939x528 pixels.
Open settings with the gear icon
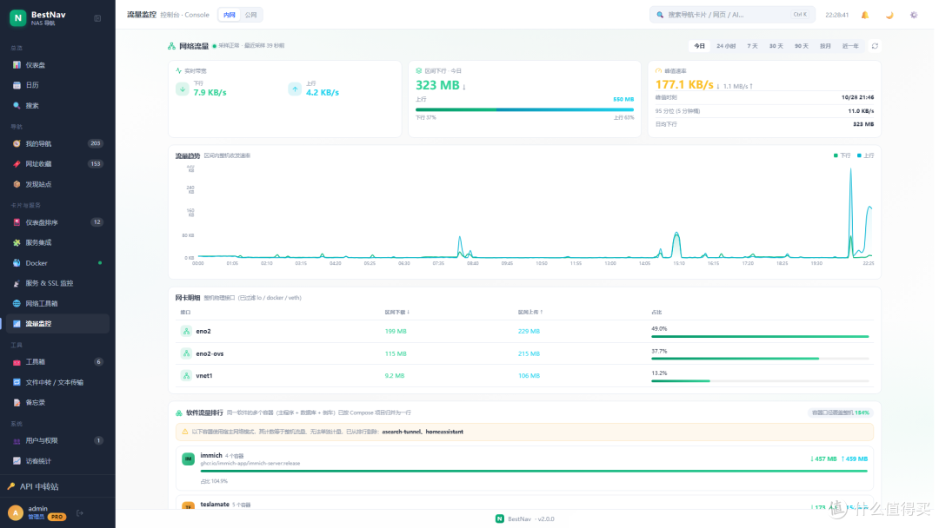(x=914, y=15)
